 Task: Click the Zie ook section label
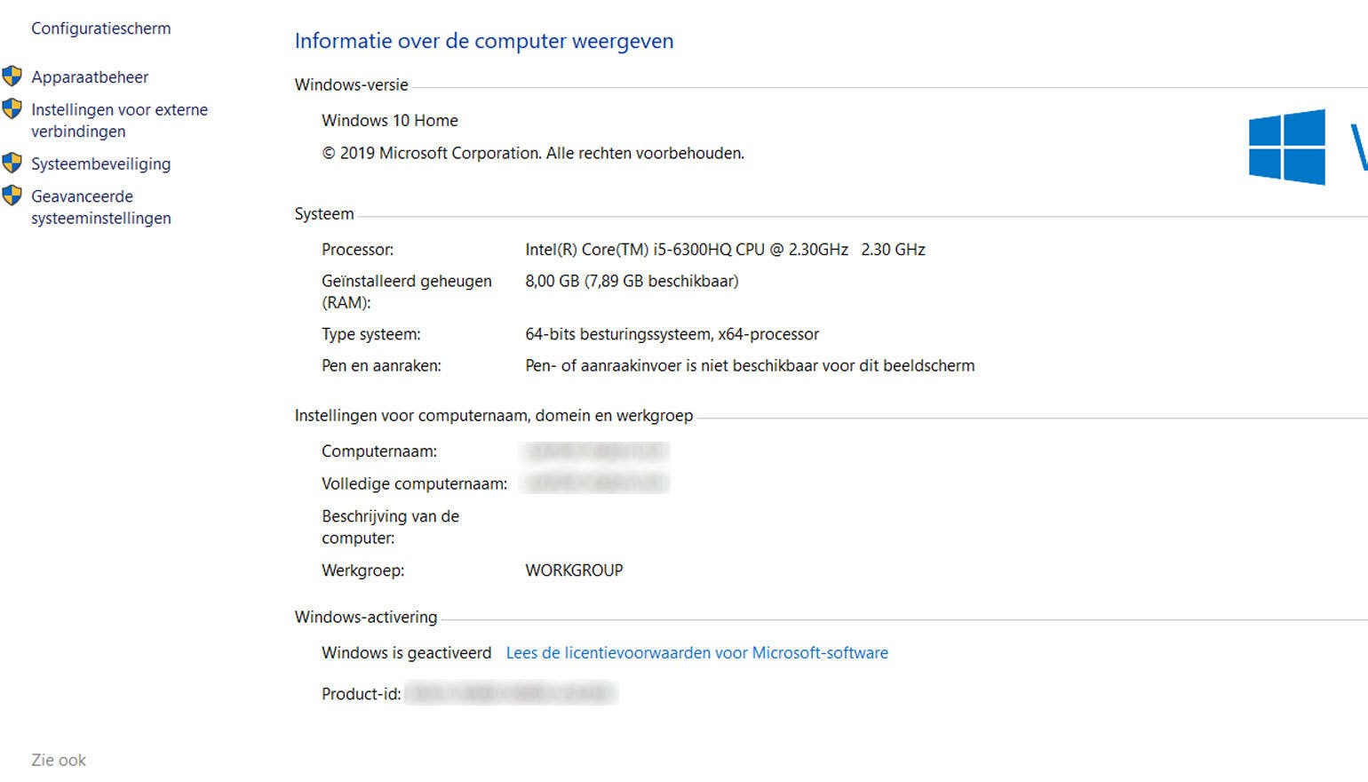(x=57, y=760)
